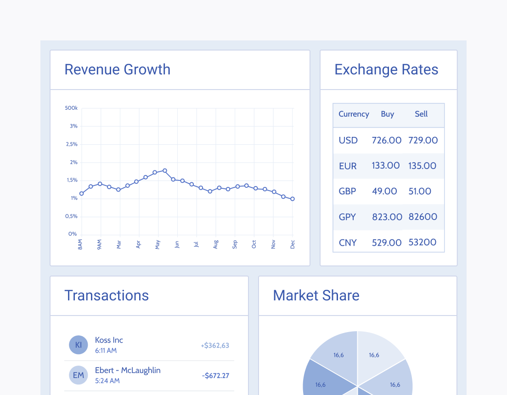Click the first data point on revenue line
The width and height of the screenshot is (507, 395).
81,193
